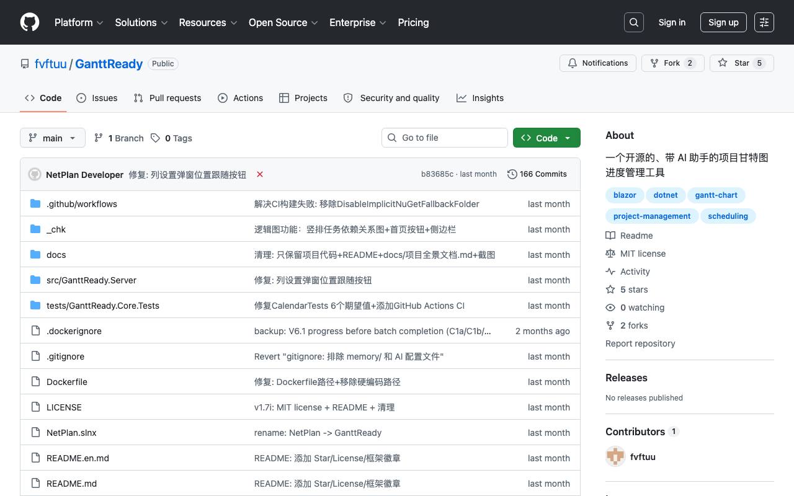
Task: Click the Sign in link
Action: click(672, 22)
